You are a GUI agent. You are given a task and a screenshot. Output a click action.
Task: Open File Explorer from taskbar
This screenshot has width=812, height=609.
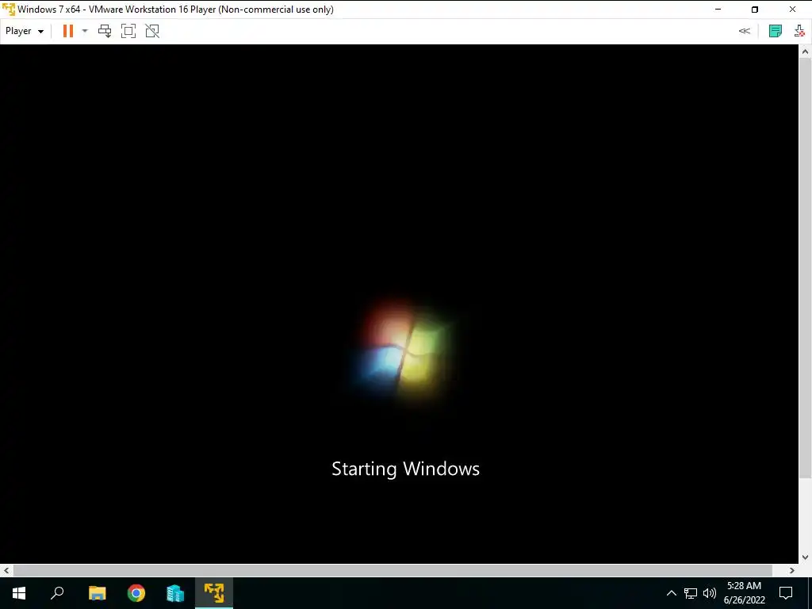click(98, 593)
